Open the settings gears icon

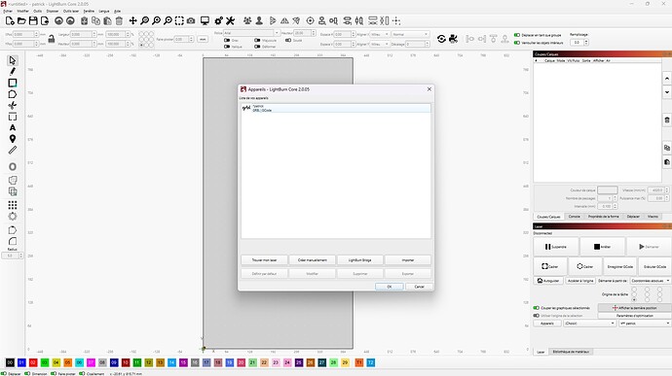click(x=218, y=20)
